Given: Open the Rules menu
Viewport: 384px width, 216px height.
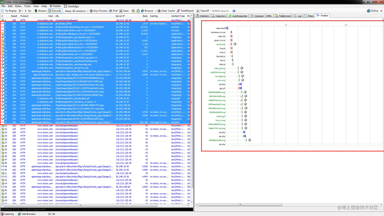Looking at the screenshot, I should coord(18,6).
